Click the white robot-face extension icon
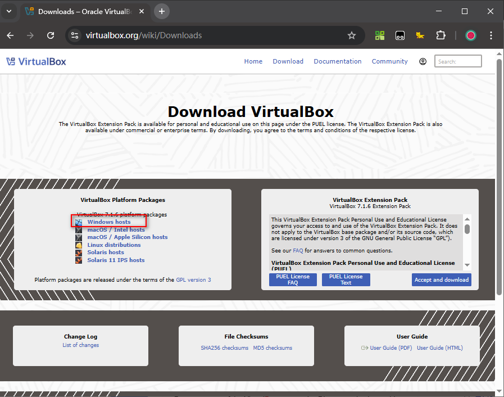 point(400,35)
